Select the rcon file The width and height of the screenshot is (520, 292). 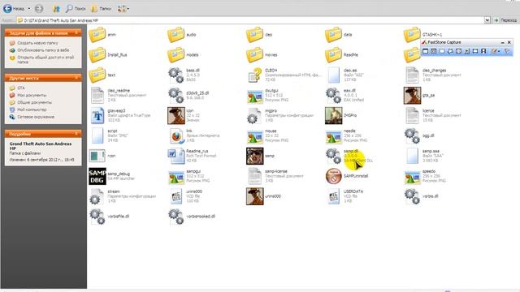click(97, 156)
